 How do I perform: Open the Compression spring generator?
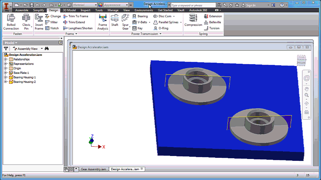pos(193,20)
